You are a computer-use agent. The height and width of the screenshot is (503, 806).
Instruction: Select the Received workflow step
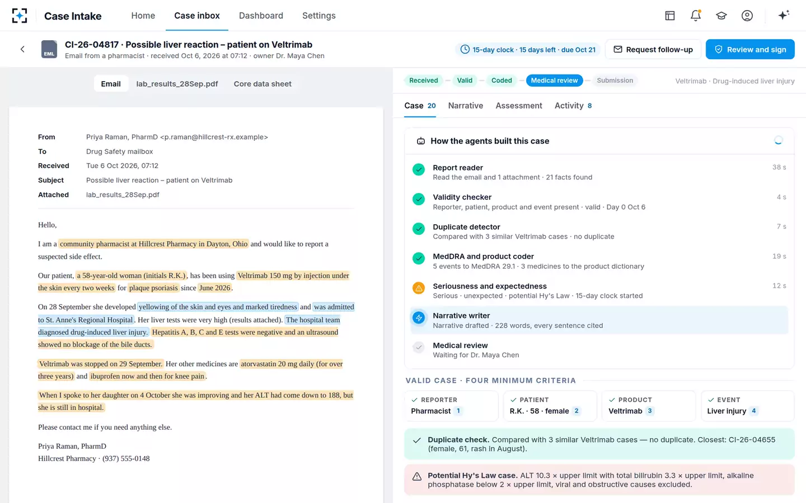tap(424, 80)
